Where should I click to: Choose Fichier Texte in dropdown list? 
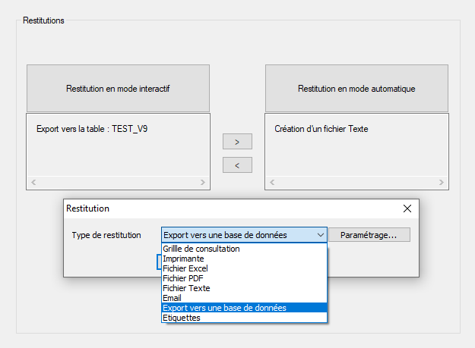tap(186, 288)
